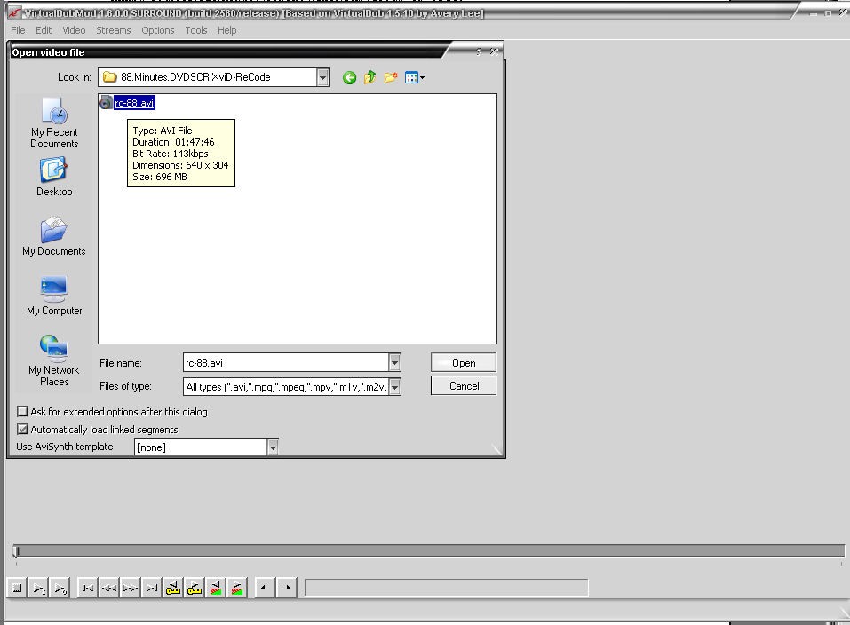Open the Edit menu
Image resolution: width=850 pixels, height=625 pixels.
click(x=44, y=30)
